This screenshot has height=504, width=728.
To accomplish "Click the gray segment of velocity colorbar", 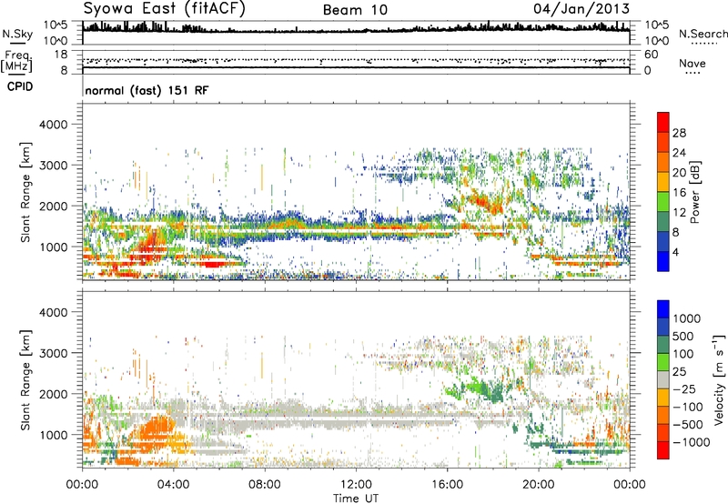I will pos(663,380).
